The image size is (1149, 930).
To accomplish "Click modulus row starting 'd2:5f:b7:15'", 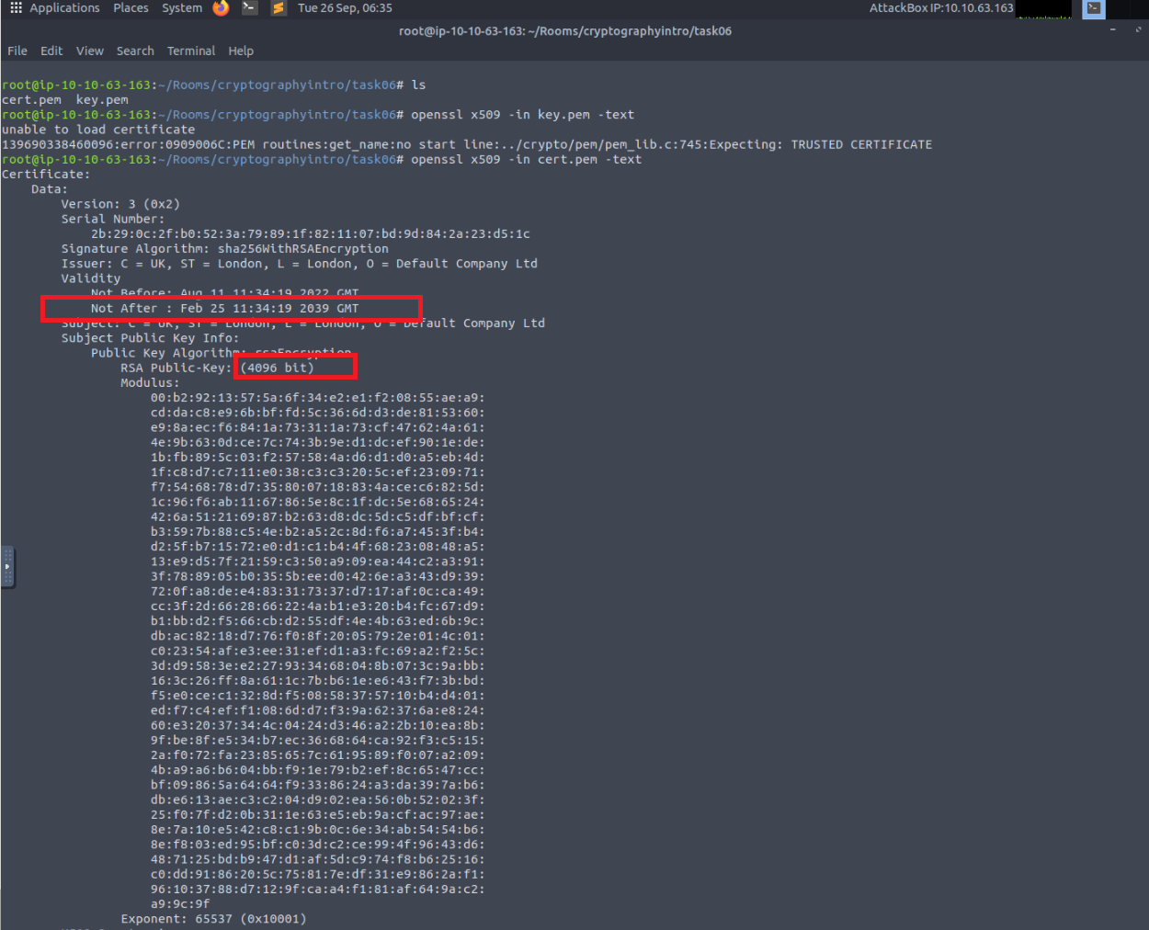I will 318,546.
